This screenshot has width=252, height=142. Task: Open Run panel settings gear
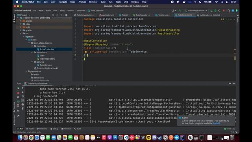[x=230, y=83]
